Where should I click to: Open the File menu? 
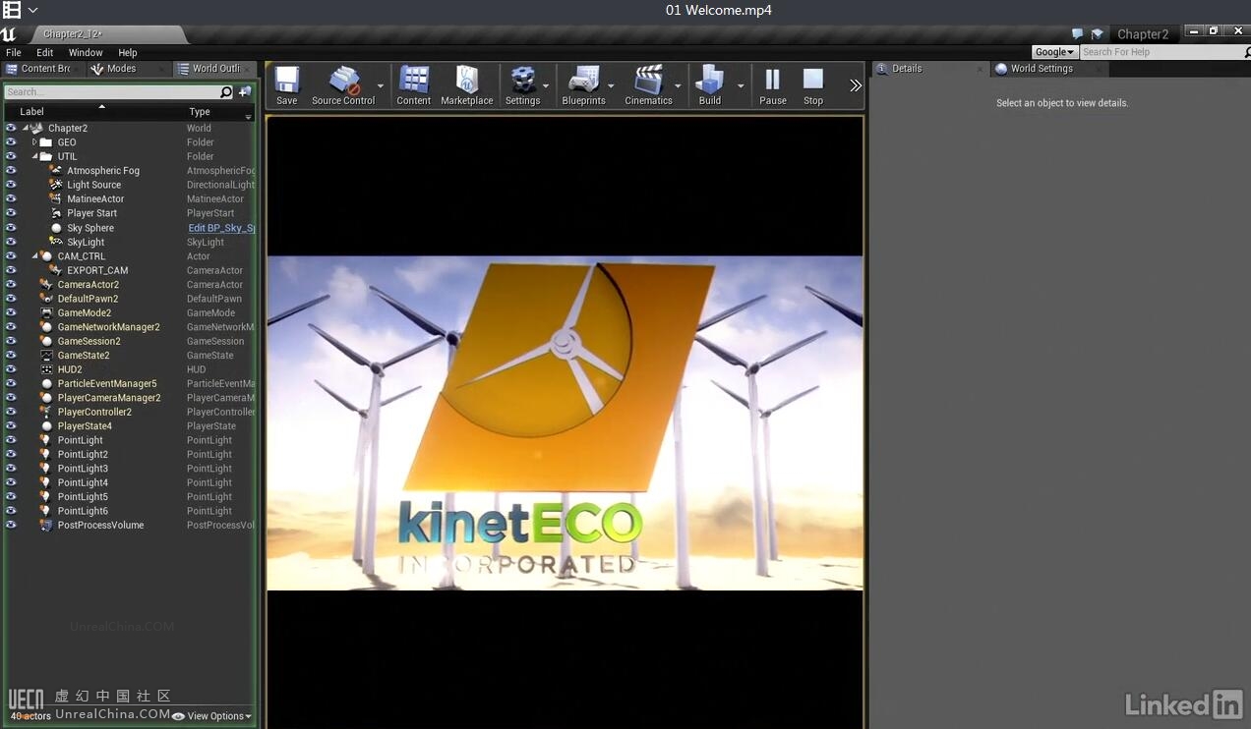(x=14, y=52)
